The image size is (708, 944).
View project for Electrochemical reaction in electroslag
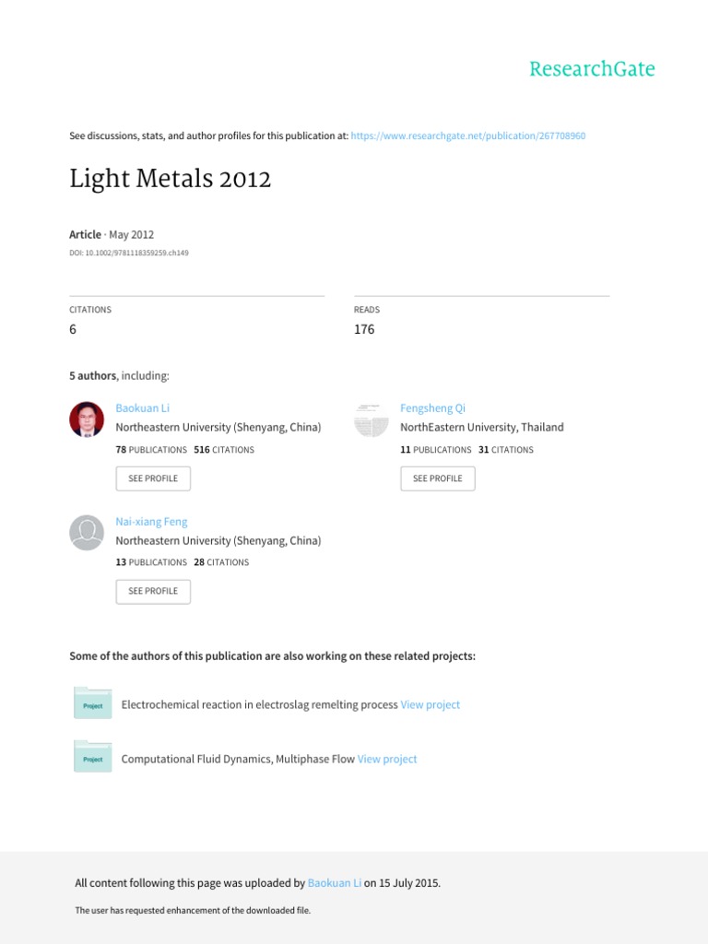431,704
